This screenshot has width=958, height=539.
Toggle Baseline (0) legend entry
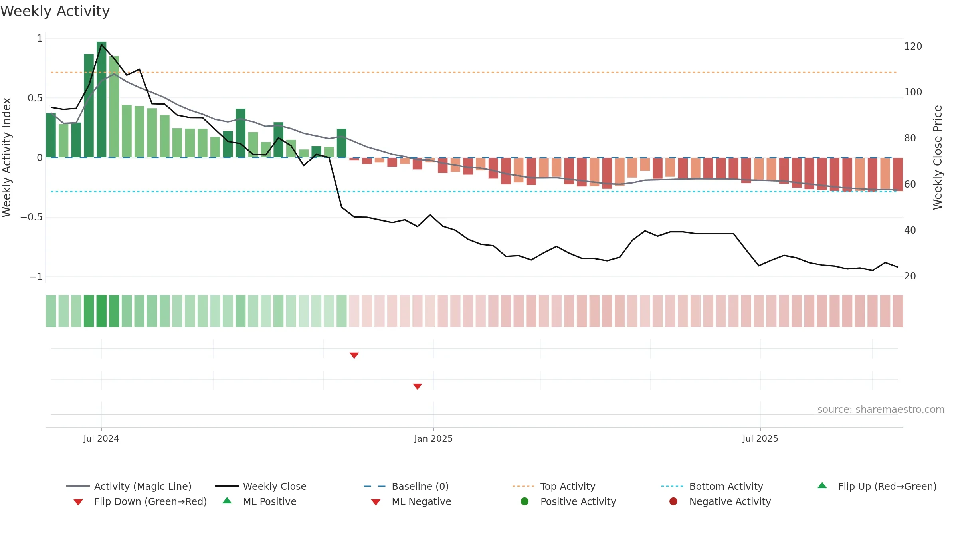point(406,486)
